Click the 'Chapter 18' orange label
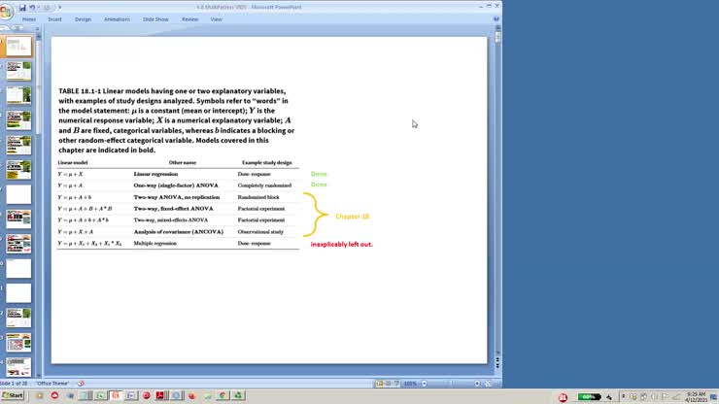 [x=352, y=216]
